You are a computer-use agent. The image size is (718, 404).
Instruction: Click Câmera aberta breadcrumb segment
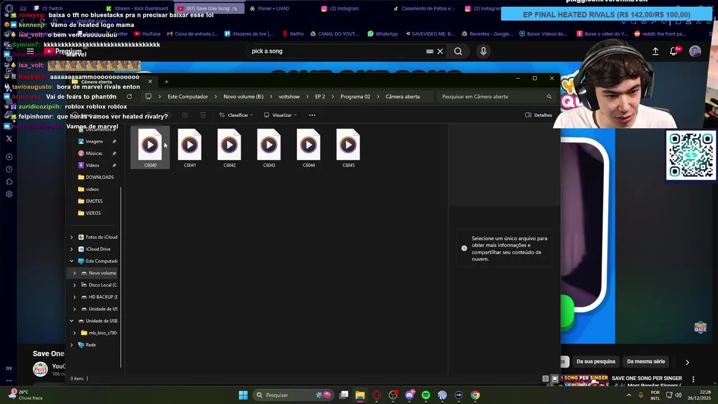point(403,97)
